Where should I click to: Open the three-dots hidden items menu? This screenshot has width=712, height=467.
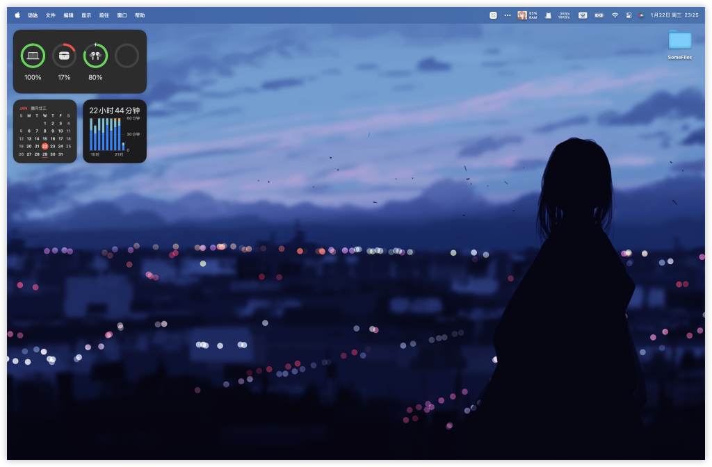pyautogui.click(x=508, y=15)
